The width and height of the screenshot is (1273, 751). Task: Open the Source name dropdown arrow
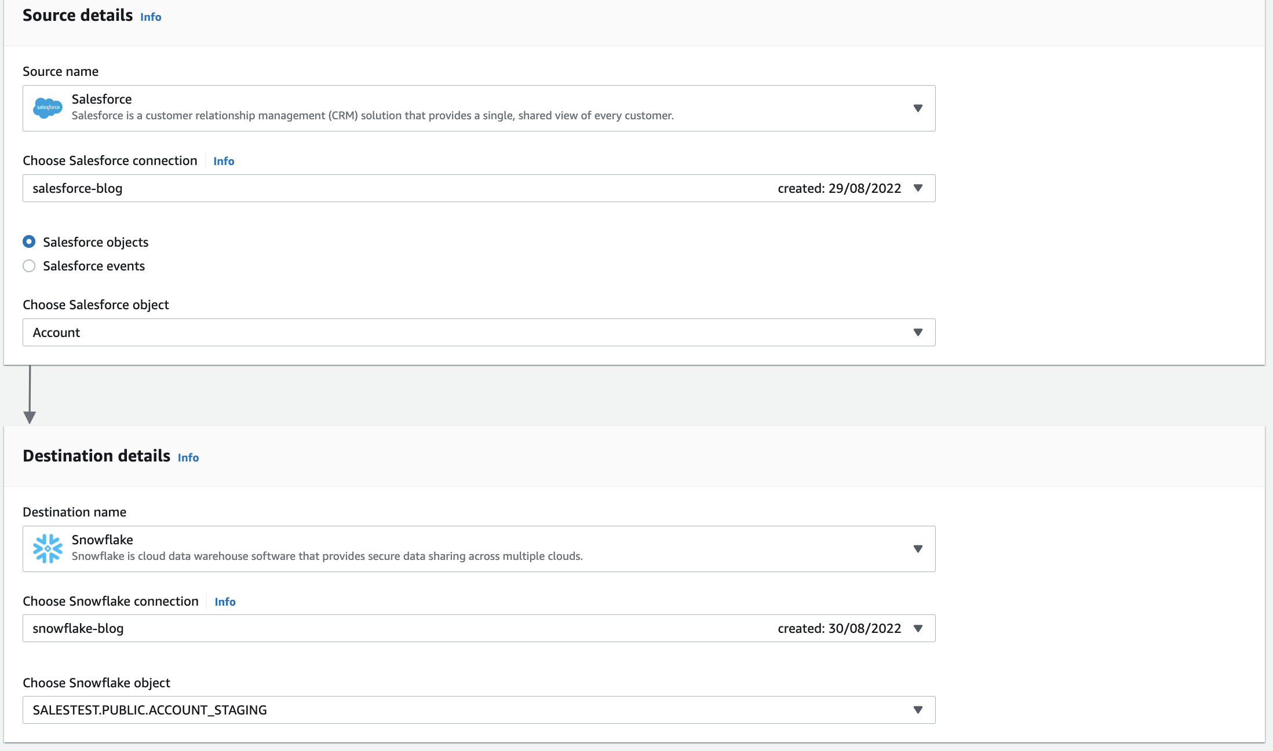click(x=918, y=108)
